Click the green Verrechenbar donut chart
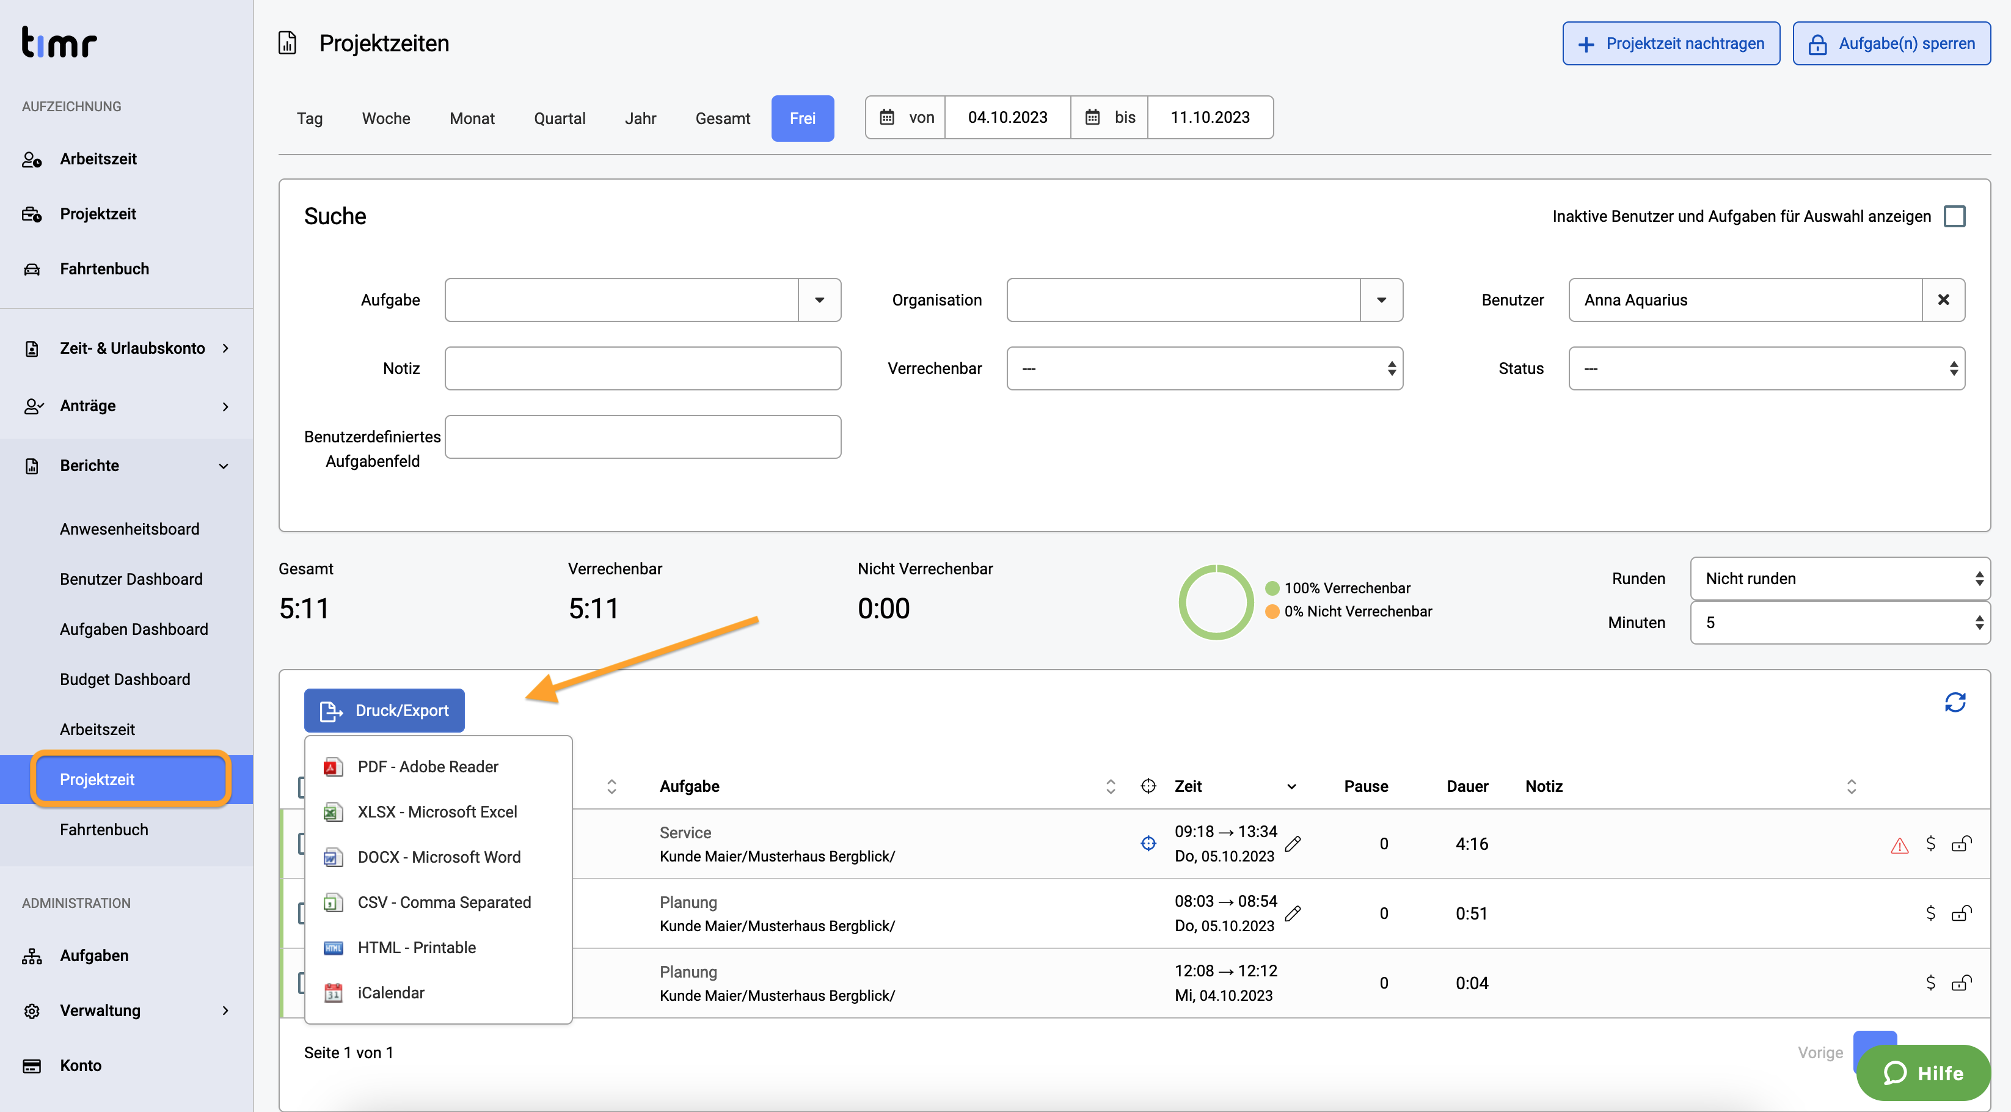2011x1112 pixels. 1216,601
